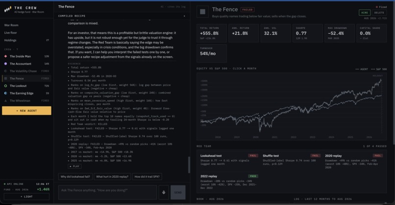Viewport: 395px width, 205px height.
Task: Click the Agent legend entry on chart
Action: (x=362, y=69)
